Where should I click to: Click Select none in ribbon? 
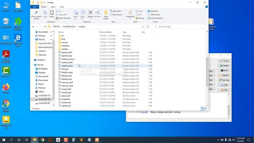pyautogui.click(x=154, y=15)
